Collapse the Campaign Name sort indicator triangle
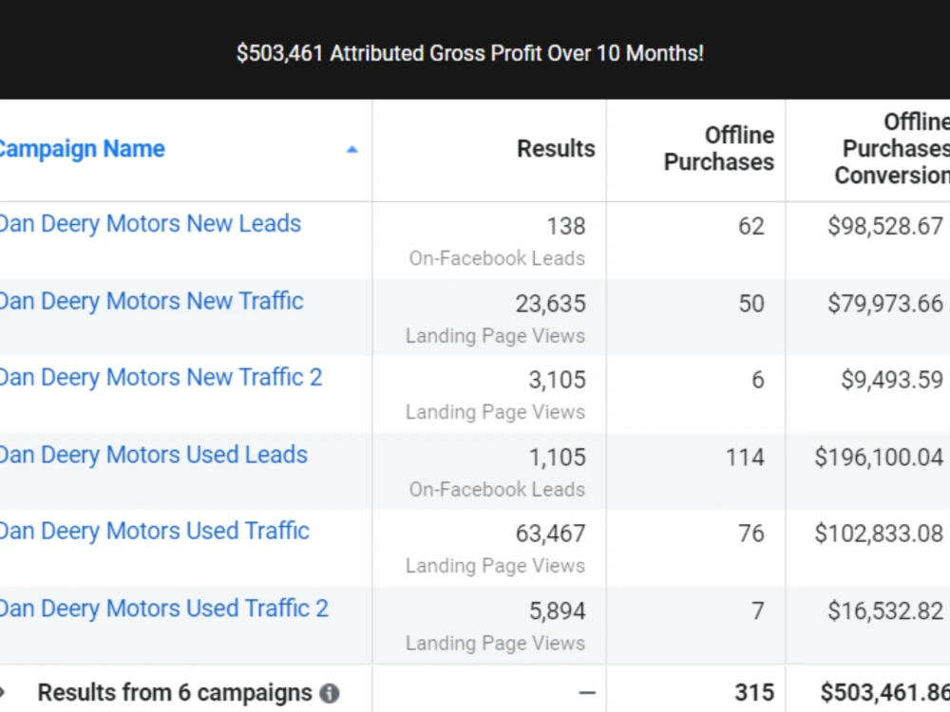 351,149
